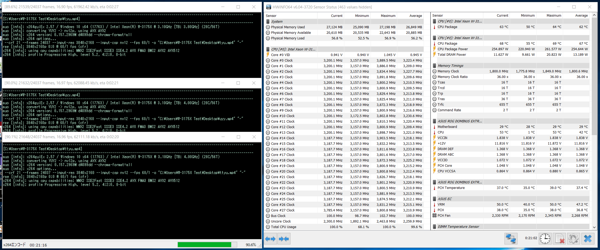The width and height of the screenshot is (600, 250).
Task: Select the Physical Memory Load row
Action: [x=344, y=38]
